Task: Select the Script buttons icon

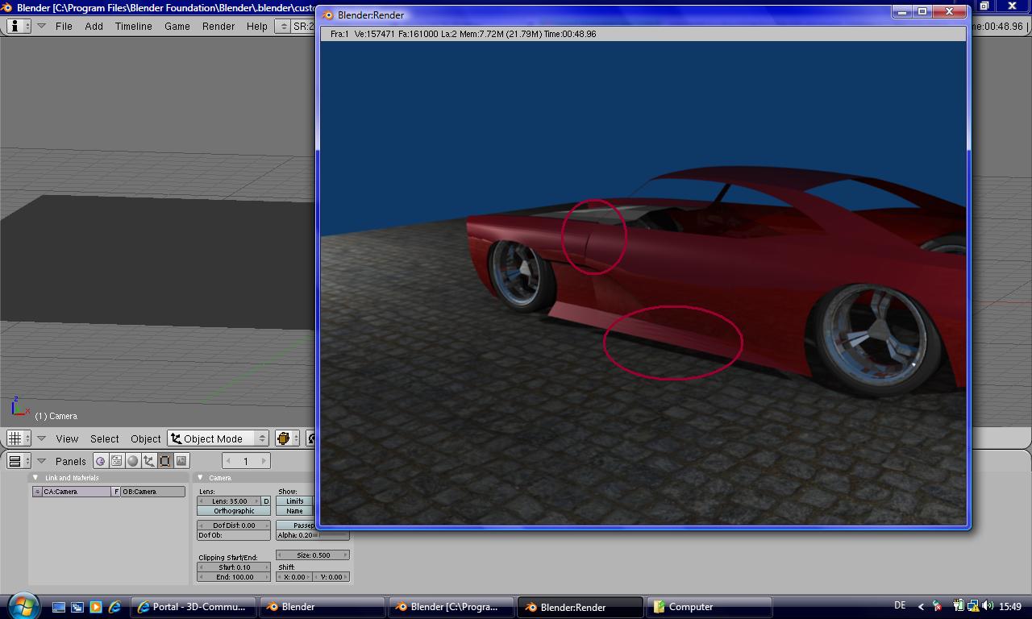Action: click(x=117, y=461)
